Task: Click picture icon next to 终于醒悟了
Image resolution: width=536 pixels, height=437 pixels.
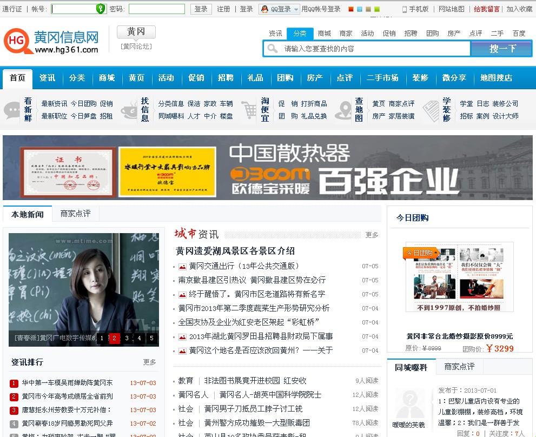Action: tap(182, 295)
